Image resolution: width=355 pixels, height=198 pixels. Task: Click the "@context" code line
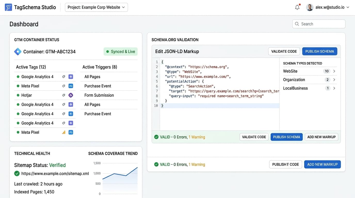pyautogui.click(x=197, y=67)
